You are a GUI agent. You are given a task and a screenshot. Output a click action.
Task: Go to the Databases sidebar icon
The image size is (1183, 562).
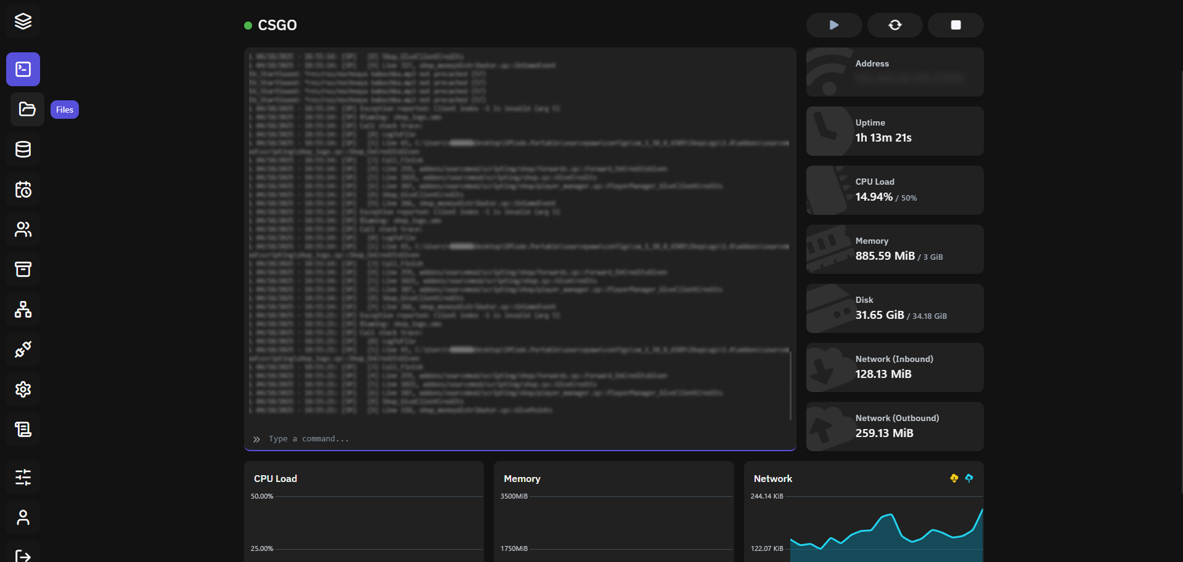point(23,149)
